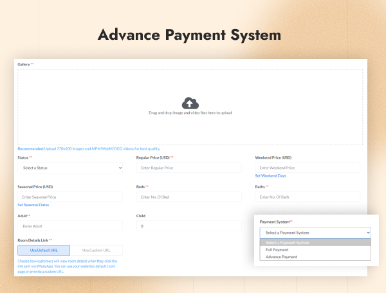Choose Full Payment from the list
The height and width of the screenshot is (293, 386).
[315, 250]
